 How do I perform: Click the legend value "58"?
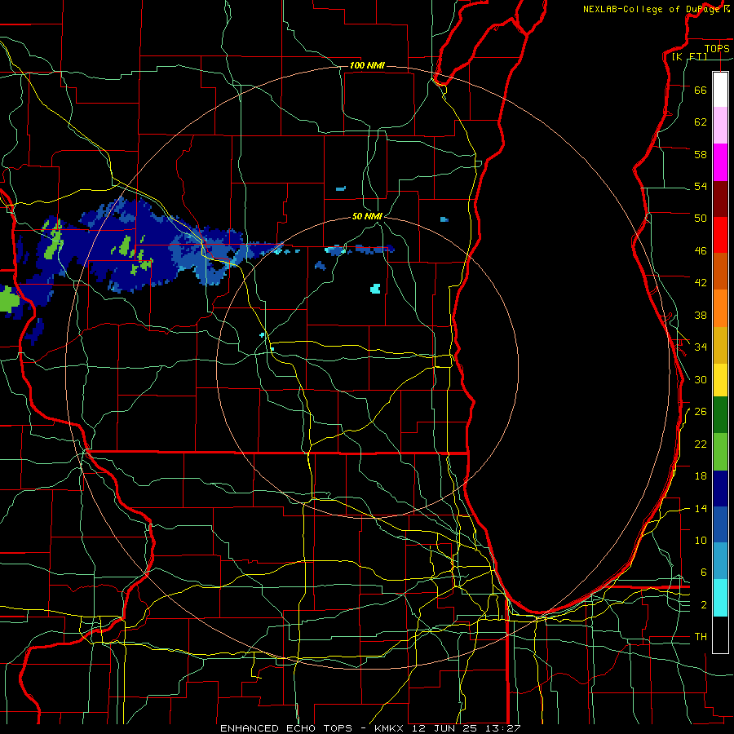pyautogui.click(x=701, y=154)
